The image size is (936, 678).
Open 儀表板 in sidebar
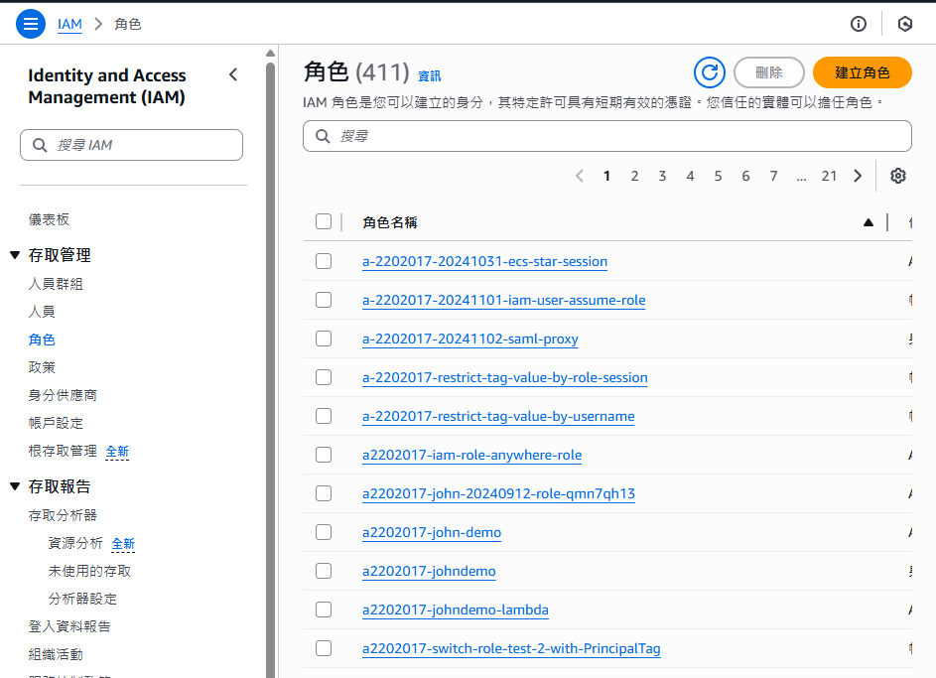point(49,219)
